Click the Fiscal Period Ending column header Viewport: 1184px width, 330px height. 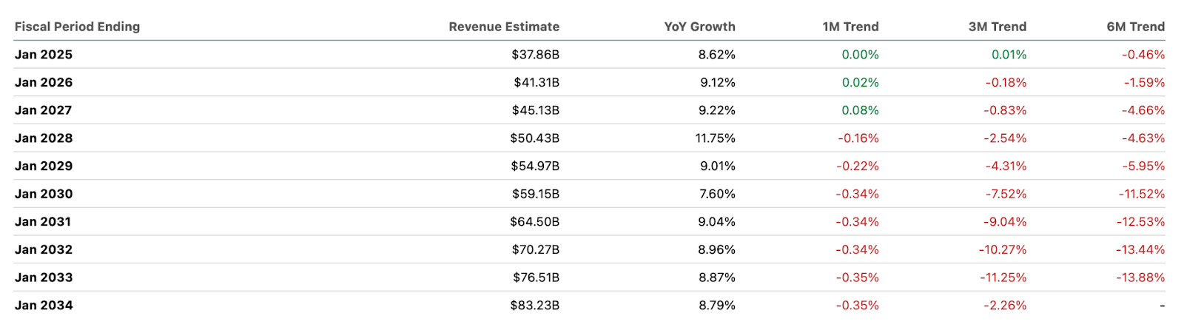[77, 27]
